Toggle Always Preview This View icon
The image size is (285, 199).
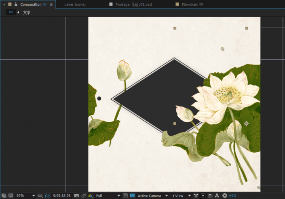tap(4, 195)
